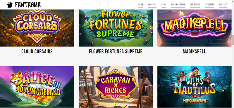Select the Wins of Nautilus Megaways thumbnail
Screen dimensions: 234x108
pyautogui.click(x=195, y=87)
